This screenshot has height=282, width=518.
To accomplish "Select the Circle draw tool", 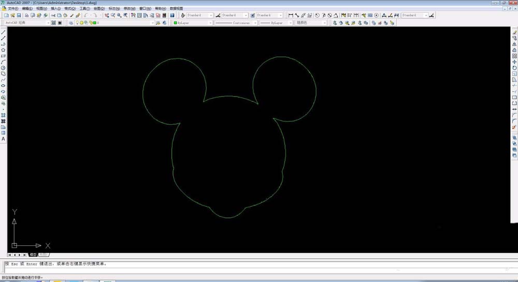I will (x=3, y=68).
